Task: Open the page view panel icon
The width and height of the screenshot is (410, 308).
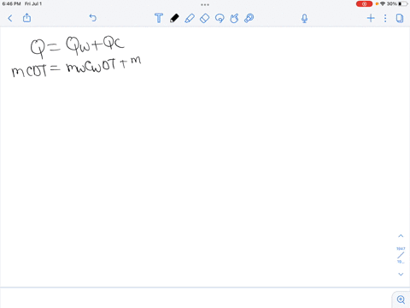Action: click(x=400, y=18)
